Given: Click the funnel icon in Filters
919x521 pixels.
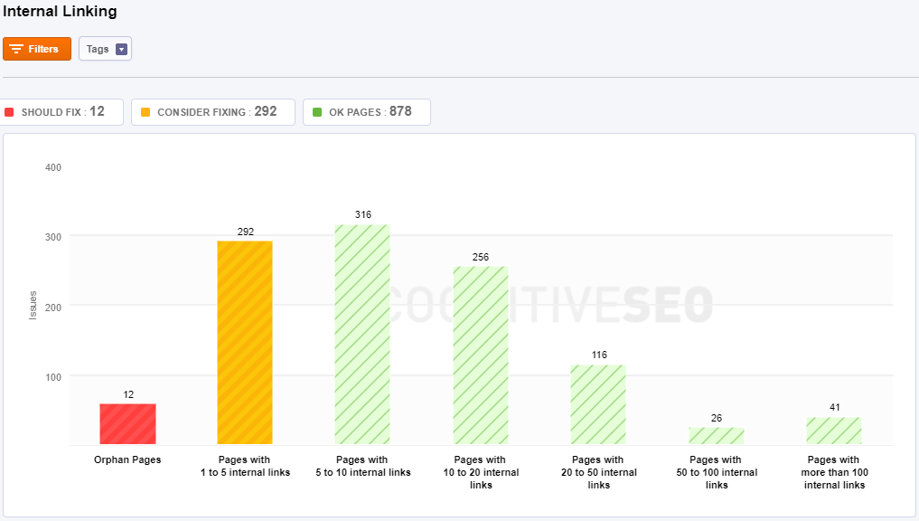Looking at the screenshot, I should tap(16, 49).
